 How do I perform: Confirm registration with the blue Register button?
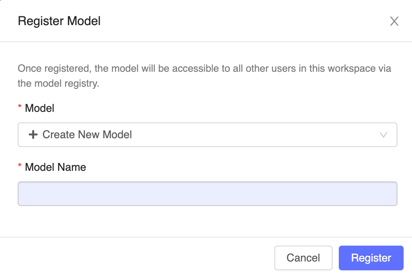(371, 258)
